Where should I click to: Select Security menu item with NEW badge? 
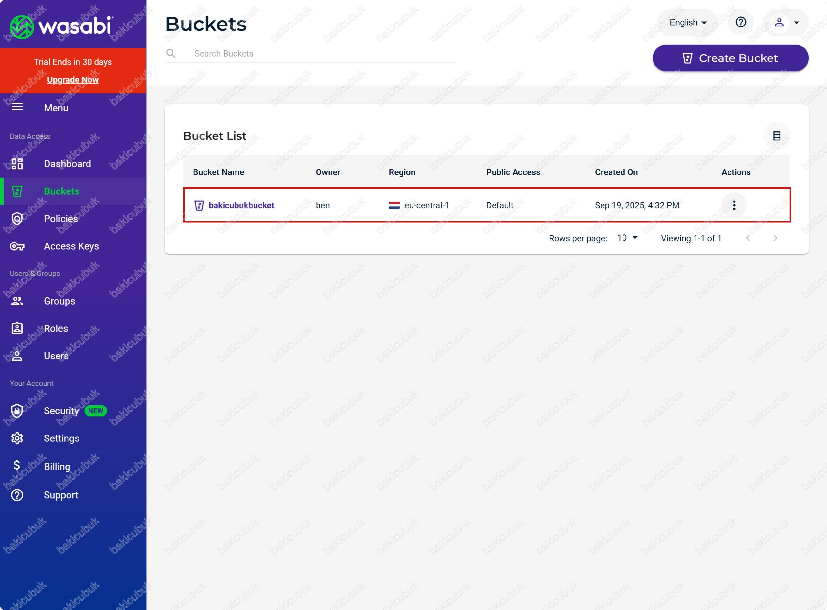(x=61, y=411)
